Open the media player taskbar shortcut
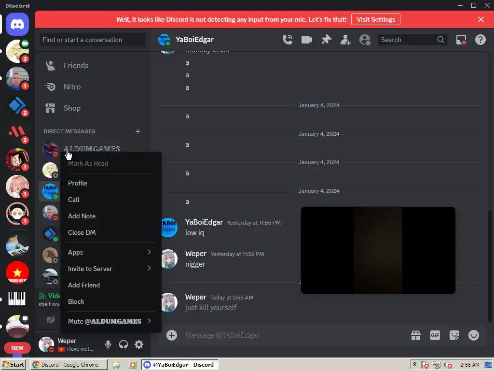This screenshot has width=494, height=371. click(x=133, y=365)
